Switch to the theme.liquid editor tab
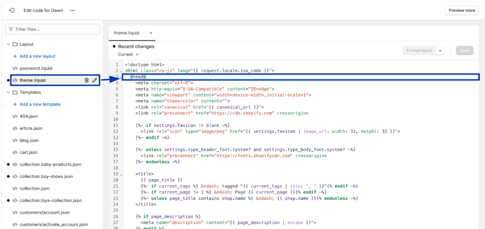Viewport: 485px width, 229px height. pos(127,33)
